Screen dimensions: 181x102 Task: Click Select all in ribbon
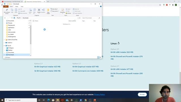[76, 9]
